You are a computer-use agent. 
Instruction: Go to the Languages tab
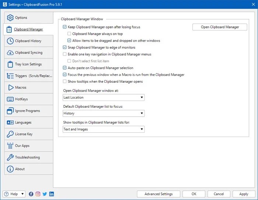pos(29,122)
